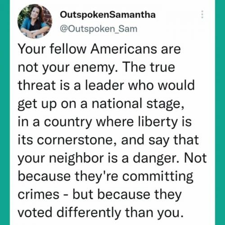Click the text "not your enemy. The true"

pyautogui.click(x=96, y=67)
